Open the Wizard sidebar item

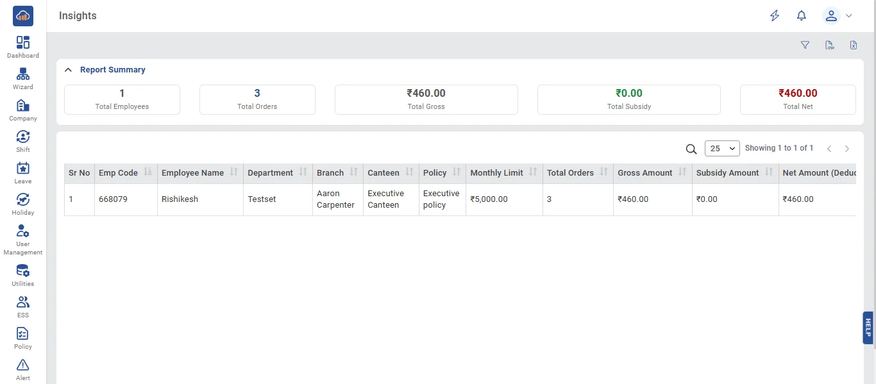coord(23,79)
